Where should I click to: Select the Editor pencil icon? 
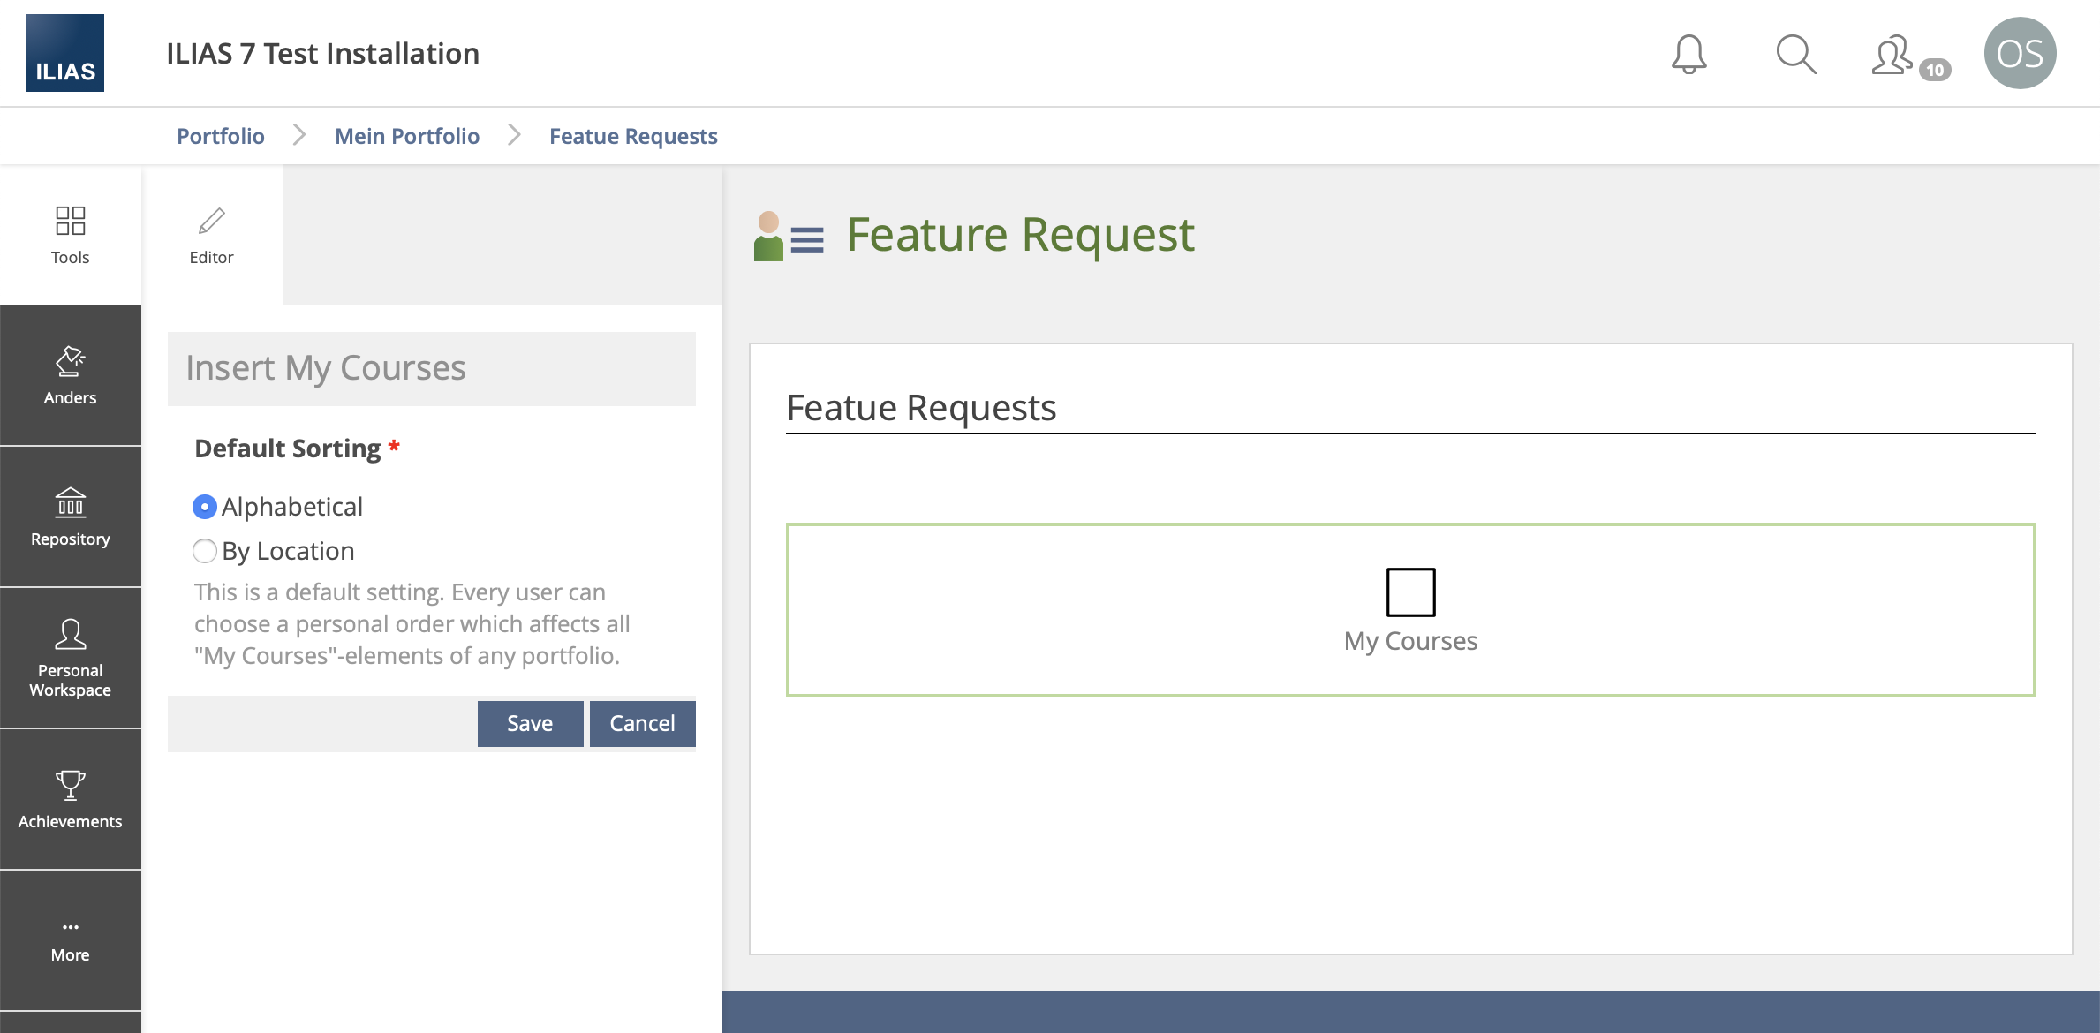click(x=211, y=235)
